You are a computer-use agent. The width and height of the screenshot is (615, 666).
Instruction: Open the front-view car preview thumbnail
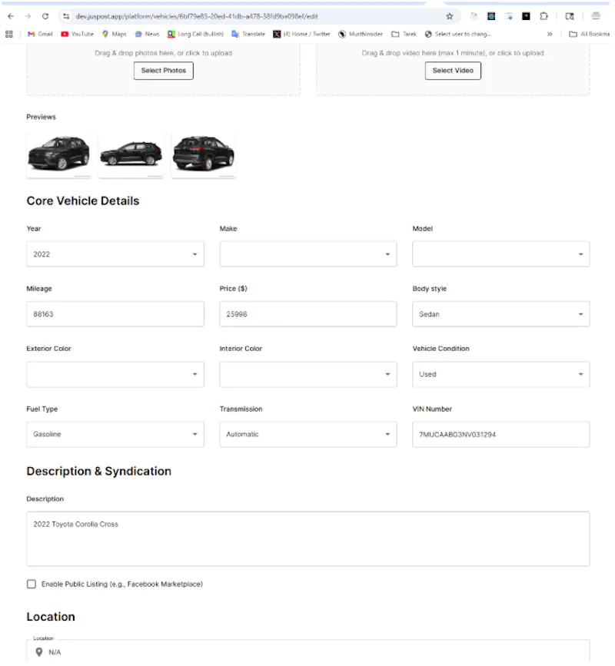click(58, 154)
